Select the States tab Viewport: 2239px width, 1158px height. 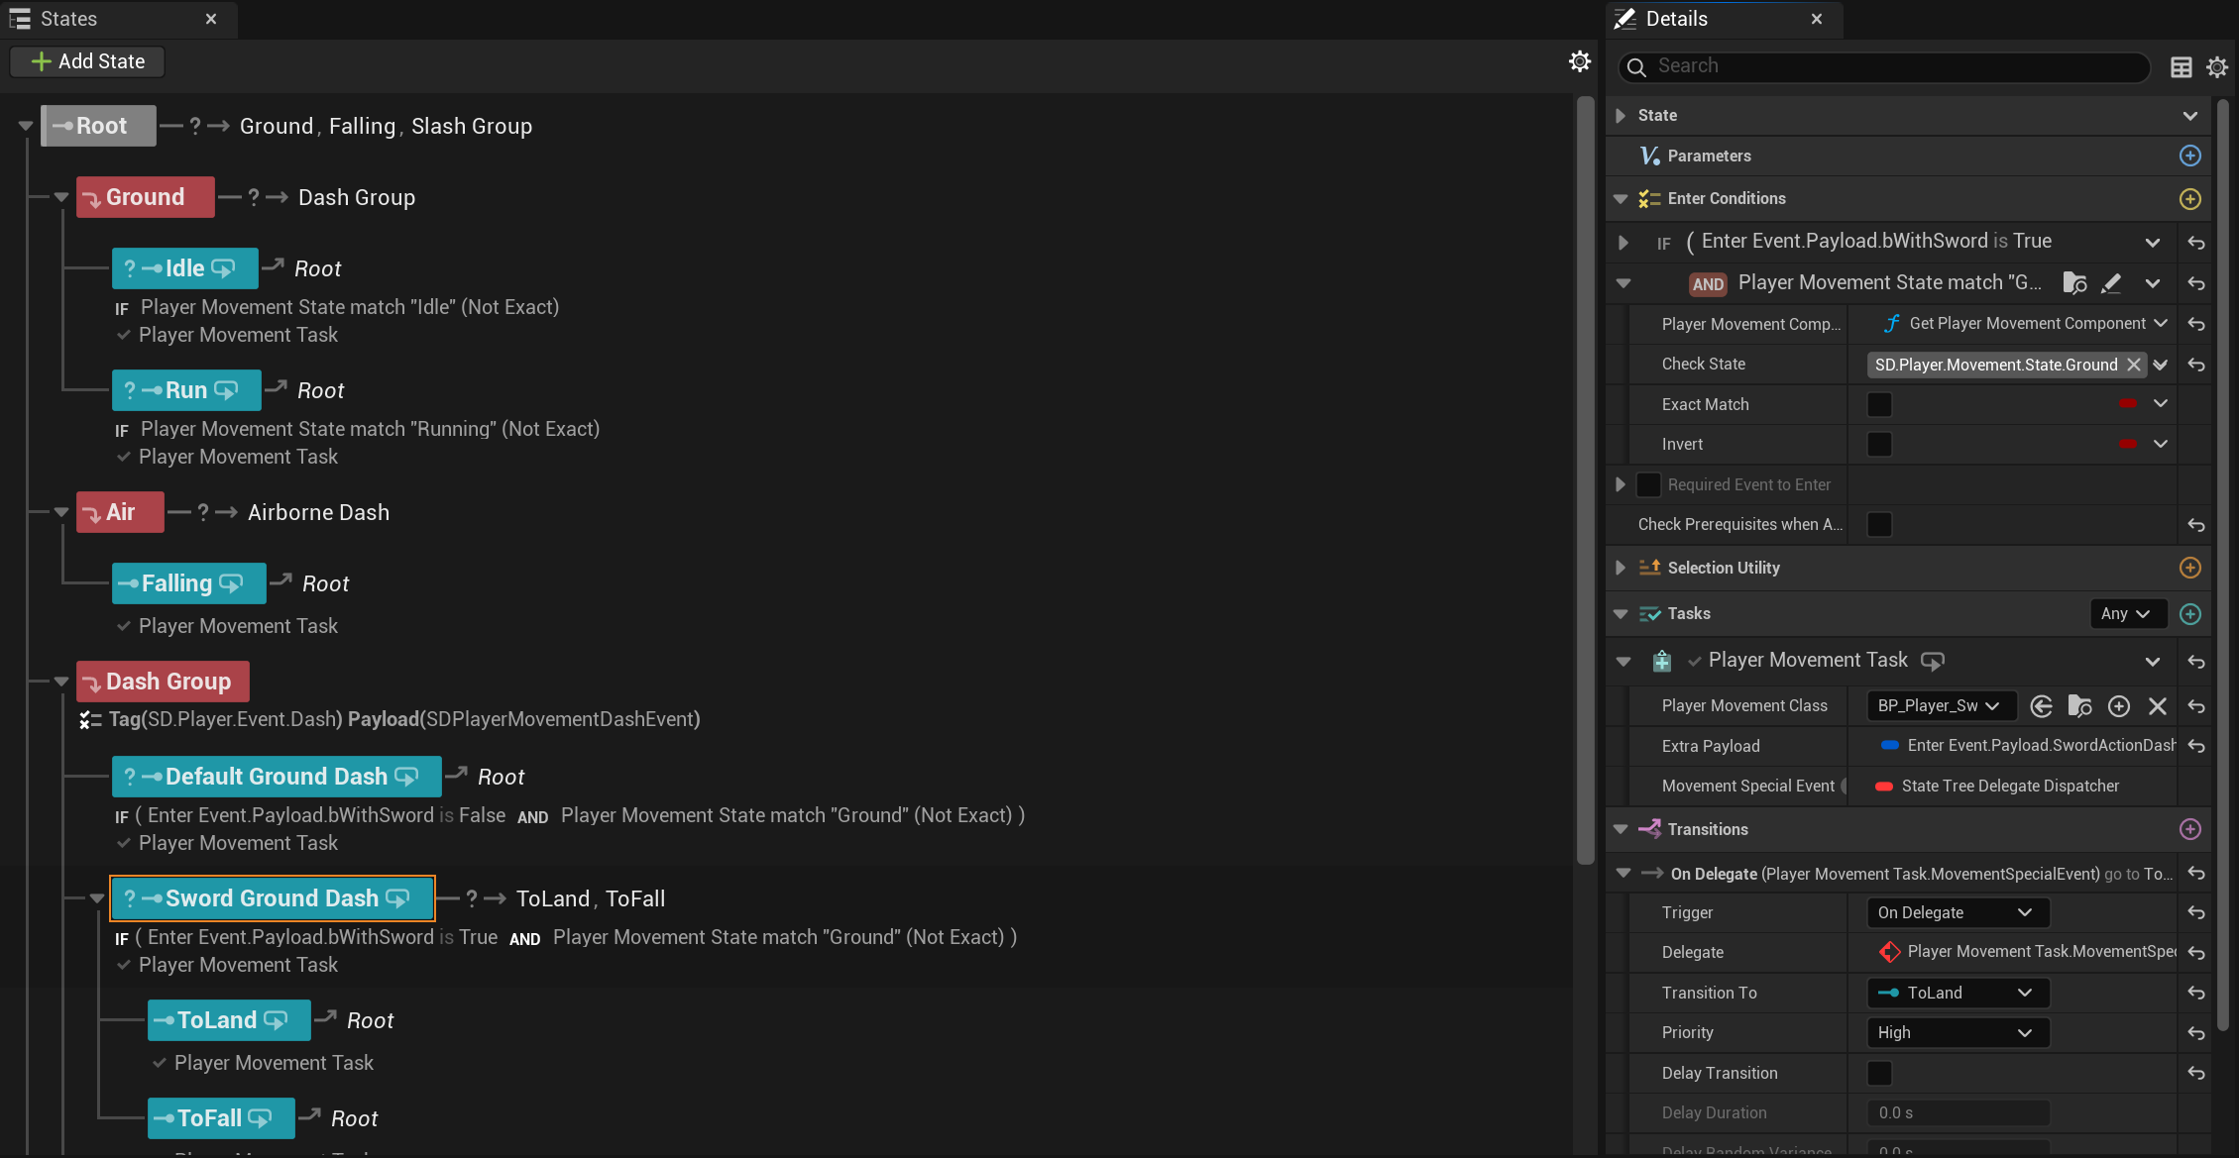(68, 19)
